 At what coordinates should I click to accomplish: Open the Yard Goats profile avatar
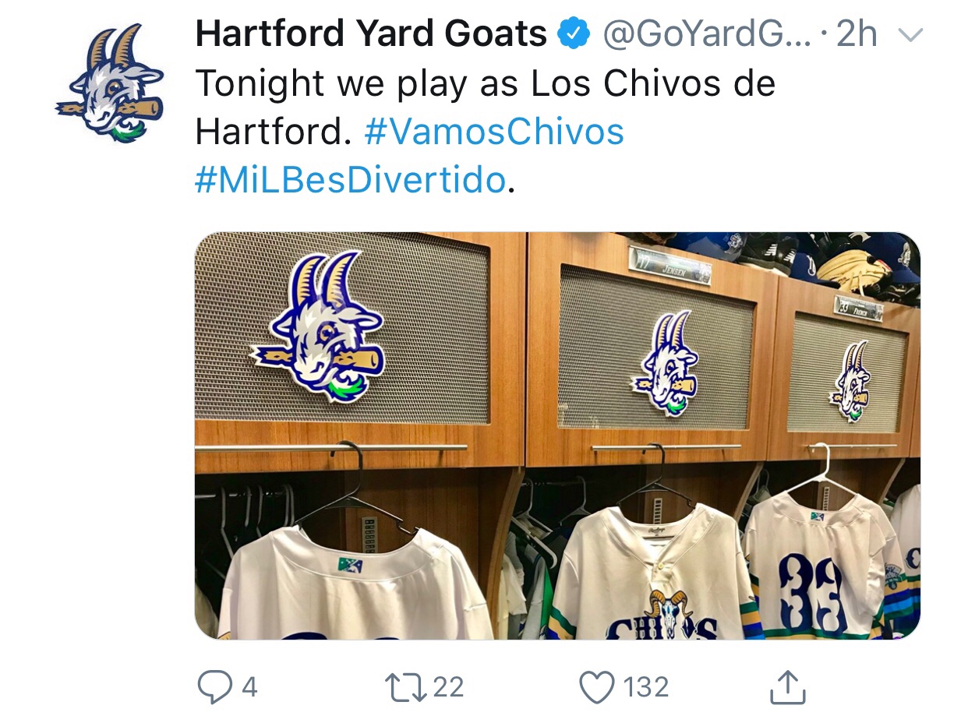coord(111,82)
